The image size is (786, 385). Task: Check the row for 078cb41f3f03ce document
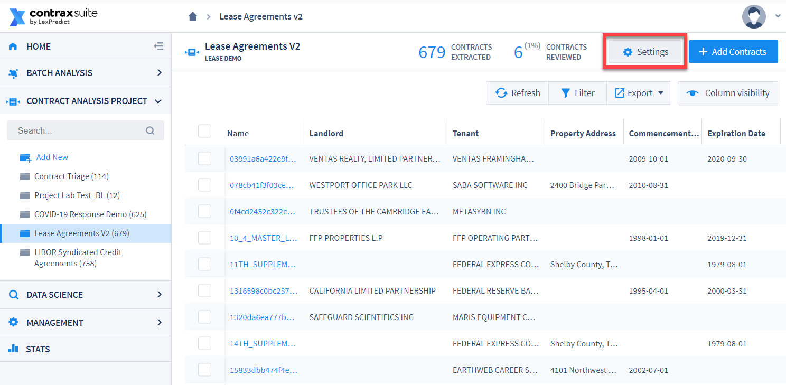click(x=204, y=185)
